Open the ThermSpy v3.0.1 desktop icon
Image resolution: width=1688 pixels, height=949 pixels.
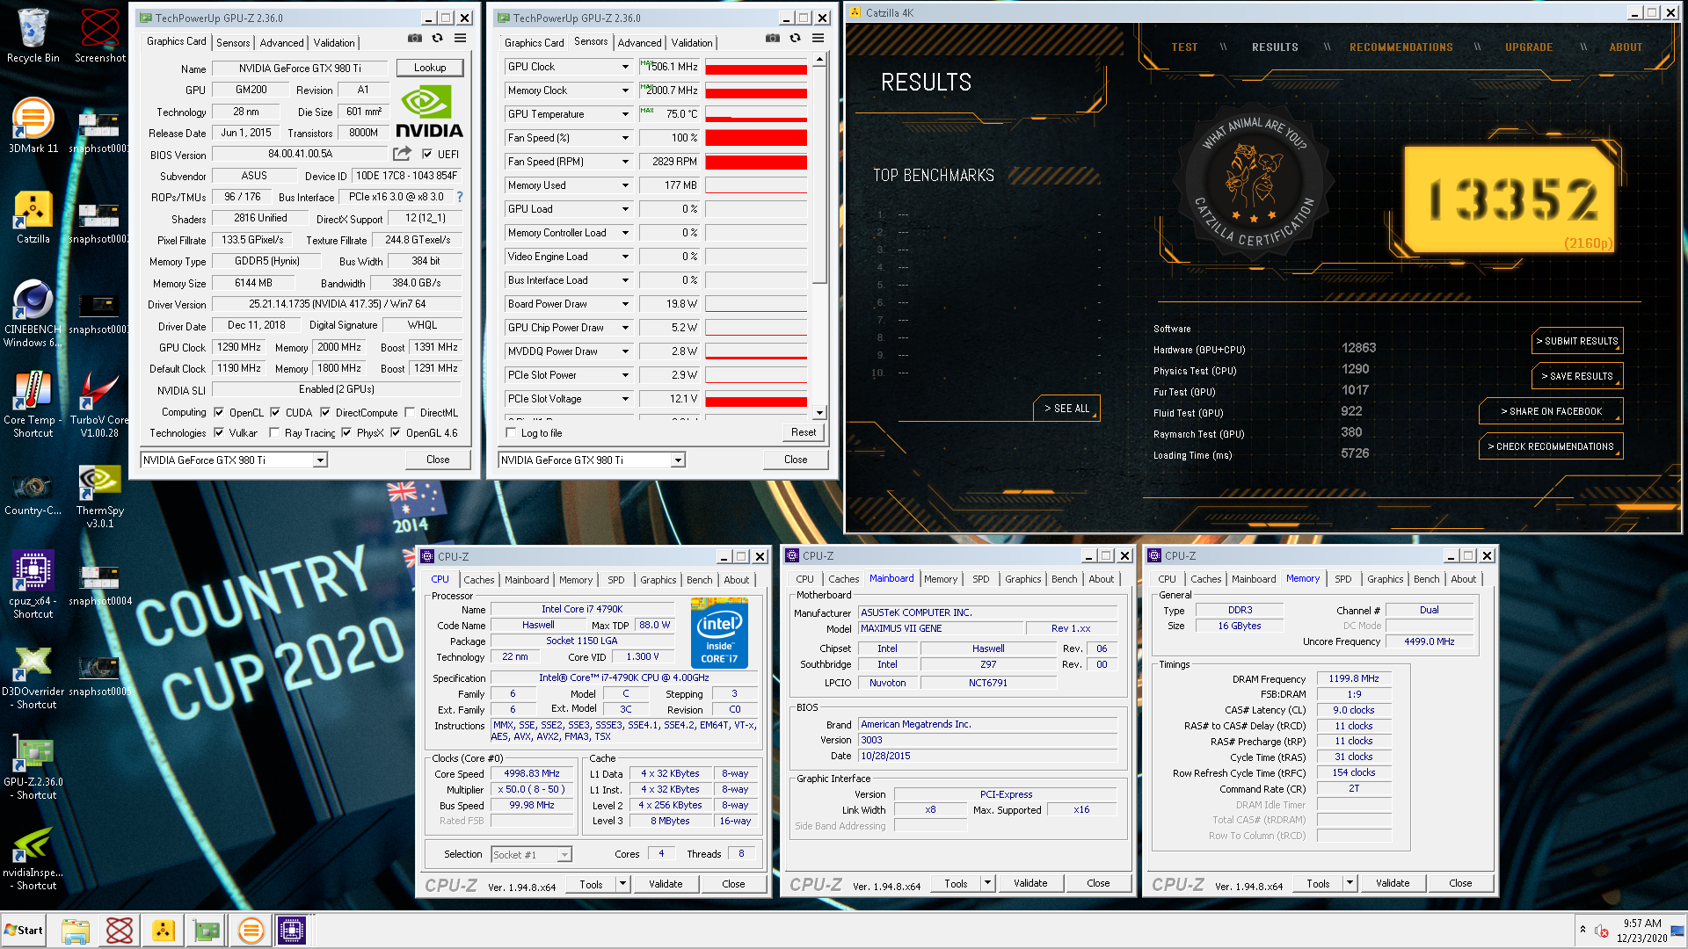(x=99, y=496)
